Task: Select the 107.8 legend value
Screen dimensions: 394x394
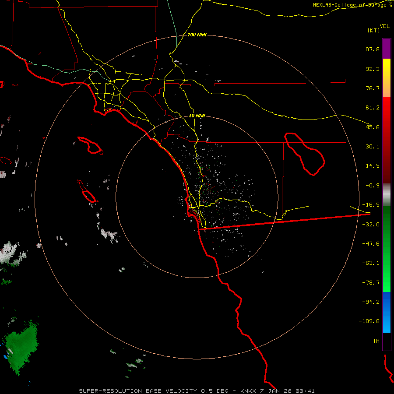Action: pos(371,49)
